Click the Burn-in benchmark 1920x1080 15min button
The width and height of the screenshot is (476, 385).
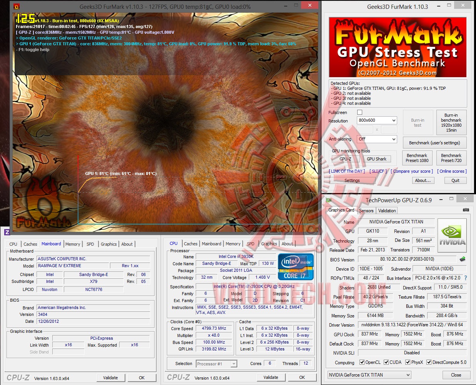coord(451,122)
